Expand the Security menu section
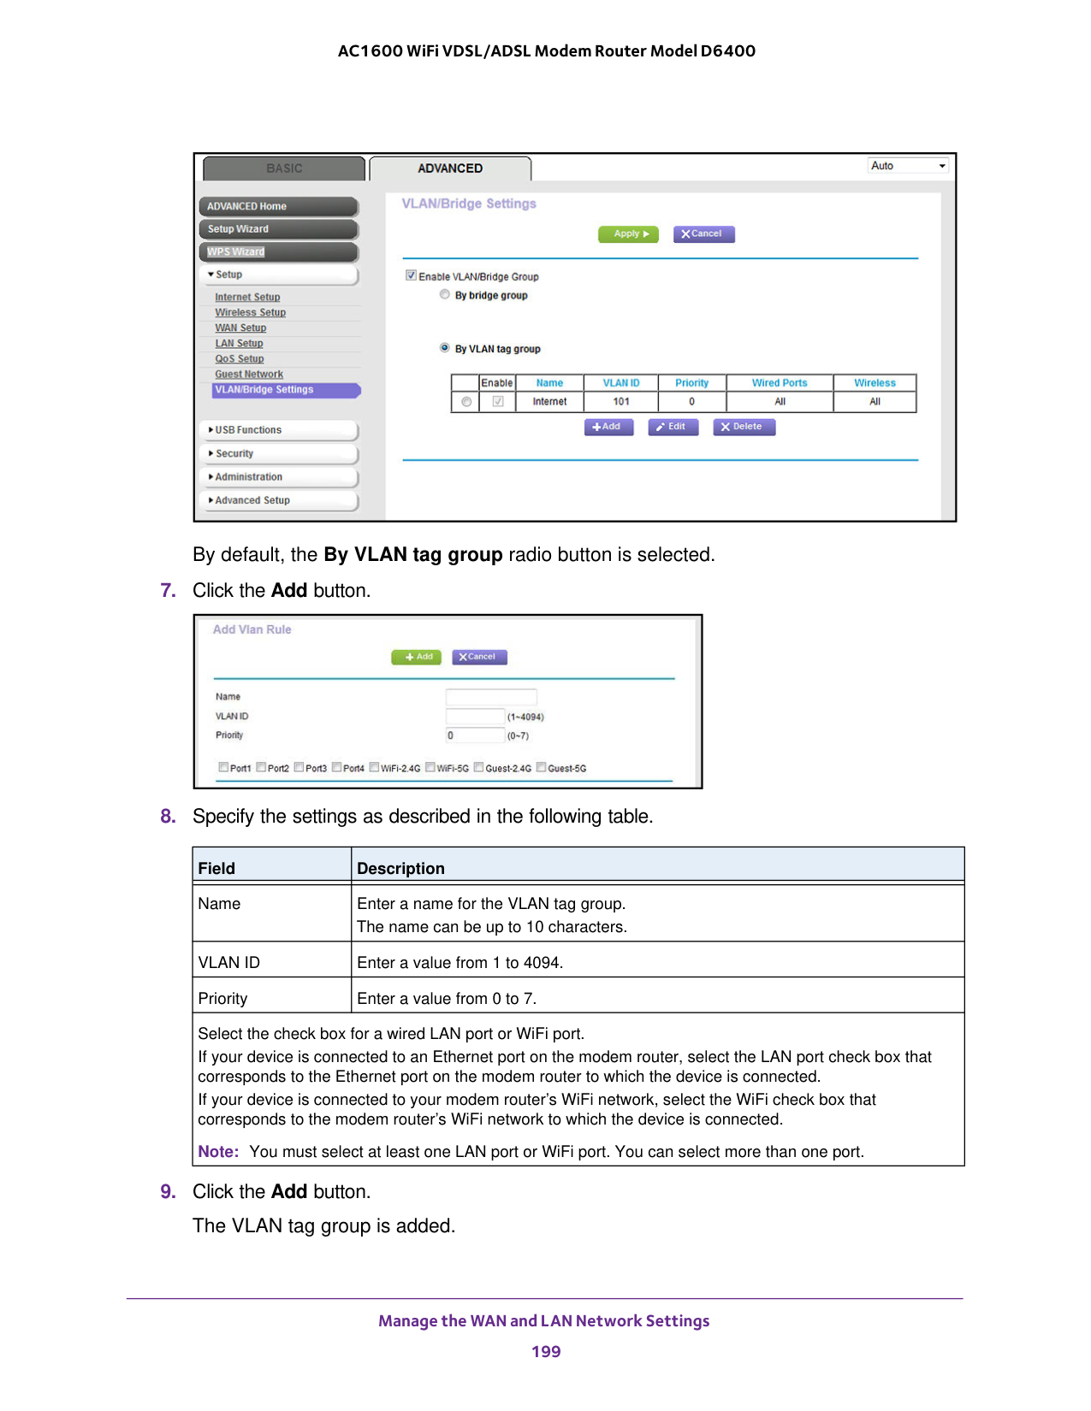This screenshot has width=1091, height=1411. click(x=234, y=454)
